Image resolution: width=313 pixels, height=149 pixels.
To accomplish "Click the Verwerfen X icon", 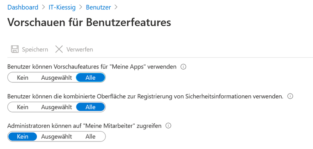I will (59, 49).
